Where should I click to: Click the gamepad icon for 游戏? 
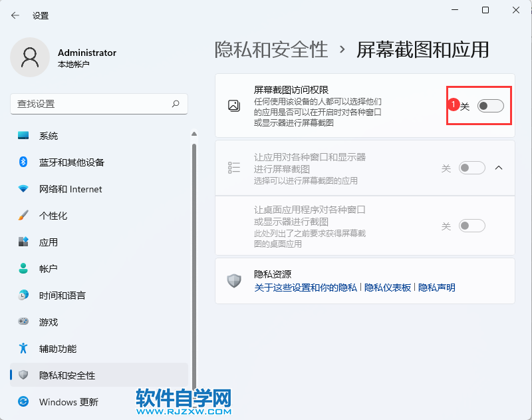(x=24, y=322)
